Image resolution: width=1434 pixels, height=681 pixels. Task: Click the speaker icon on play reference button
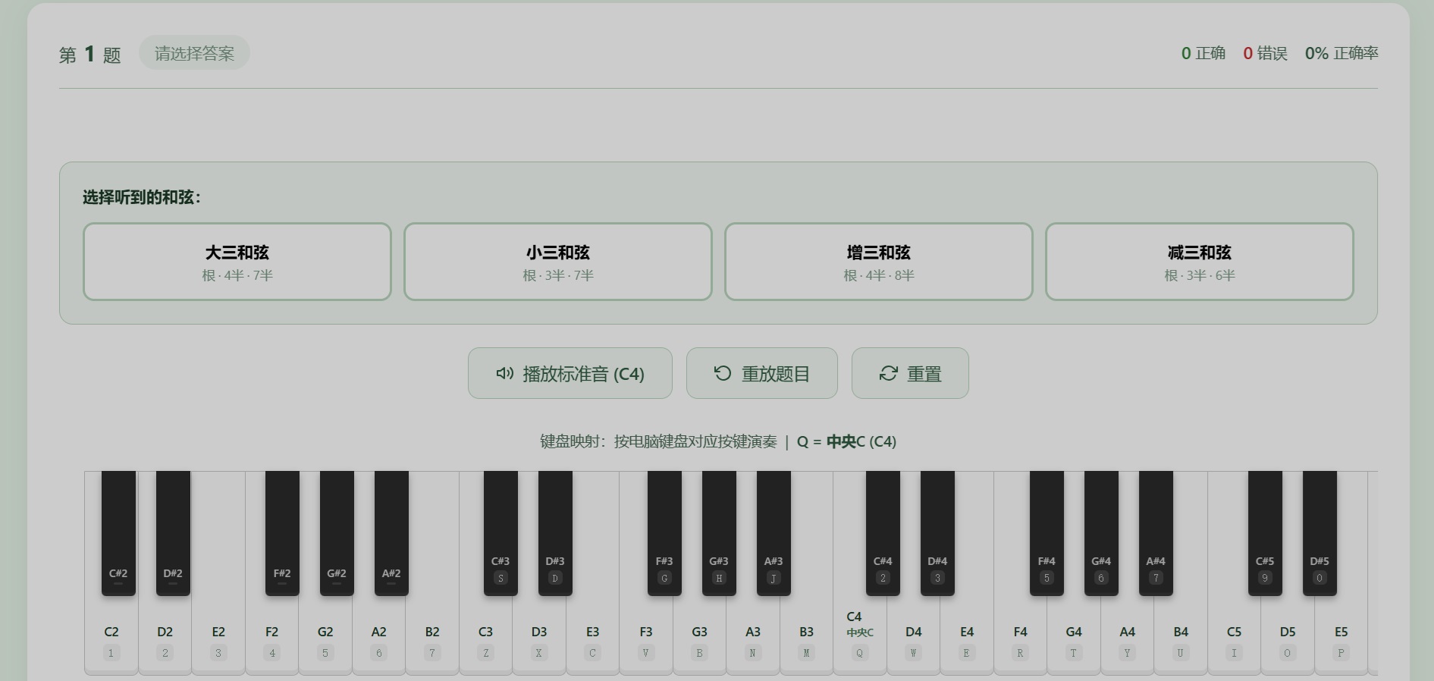(505, 373)
